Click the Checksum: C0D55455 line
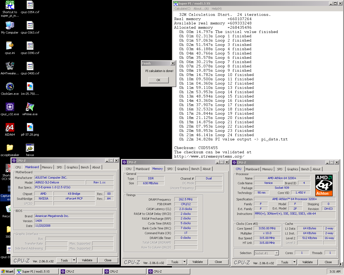The image size is (344, 275). [x=196, y=148]
